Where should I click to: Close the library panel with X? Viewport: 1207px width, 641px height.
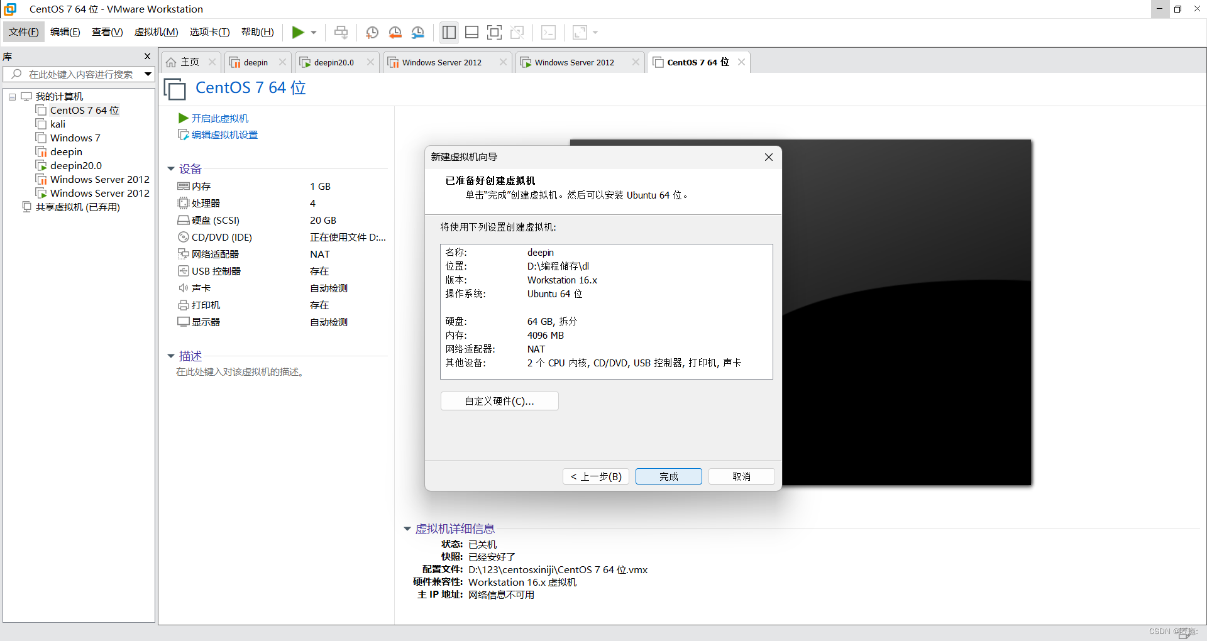148,57
